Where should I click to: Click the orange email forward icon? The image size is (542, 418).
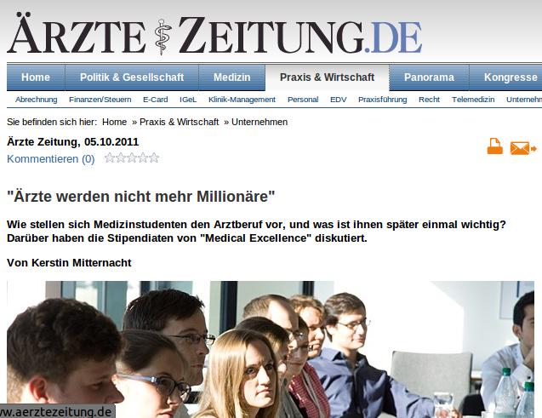(x=523, y=148)
